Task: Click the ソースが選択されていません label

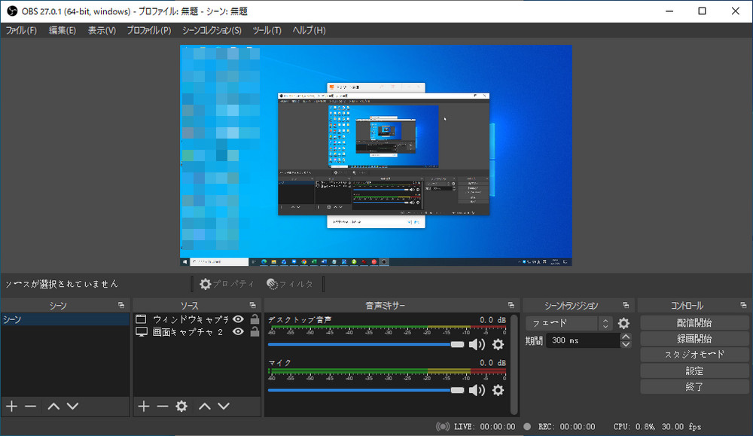Action: click(x=62, y=284)
